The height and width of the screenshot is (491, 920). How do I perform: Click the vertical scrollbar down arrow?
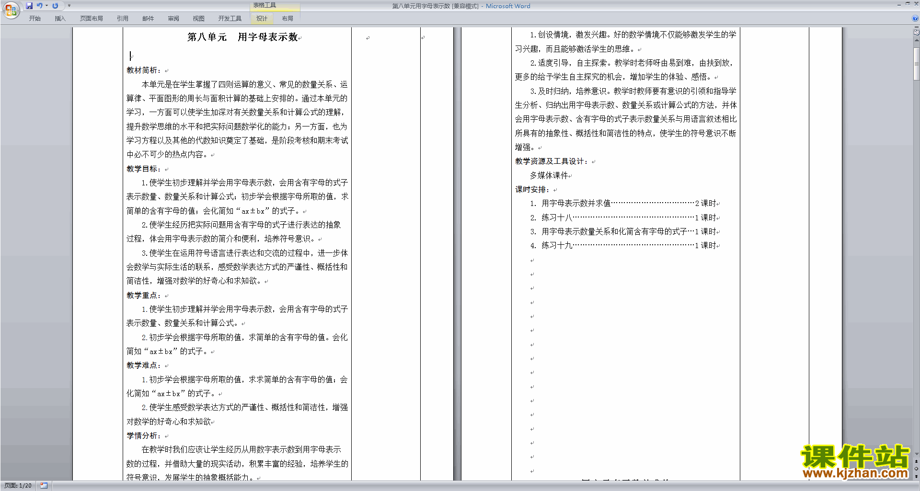pyautogui.click(x=916, y=454)
